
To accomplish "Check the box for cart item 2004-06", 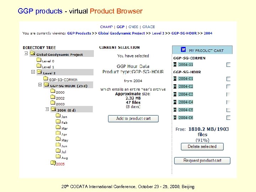I will click(x=228, y=118).
